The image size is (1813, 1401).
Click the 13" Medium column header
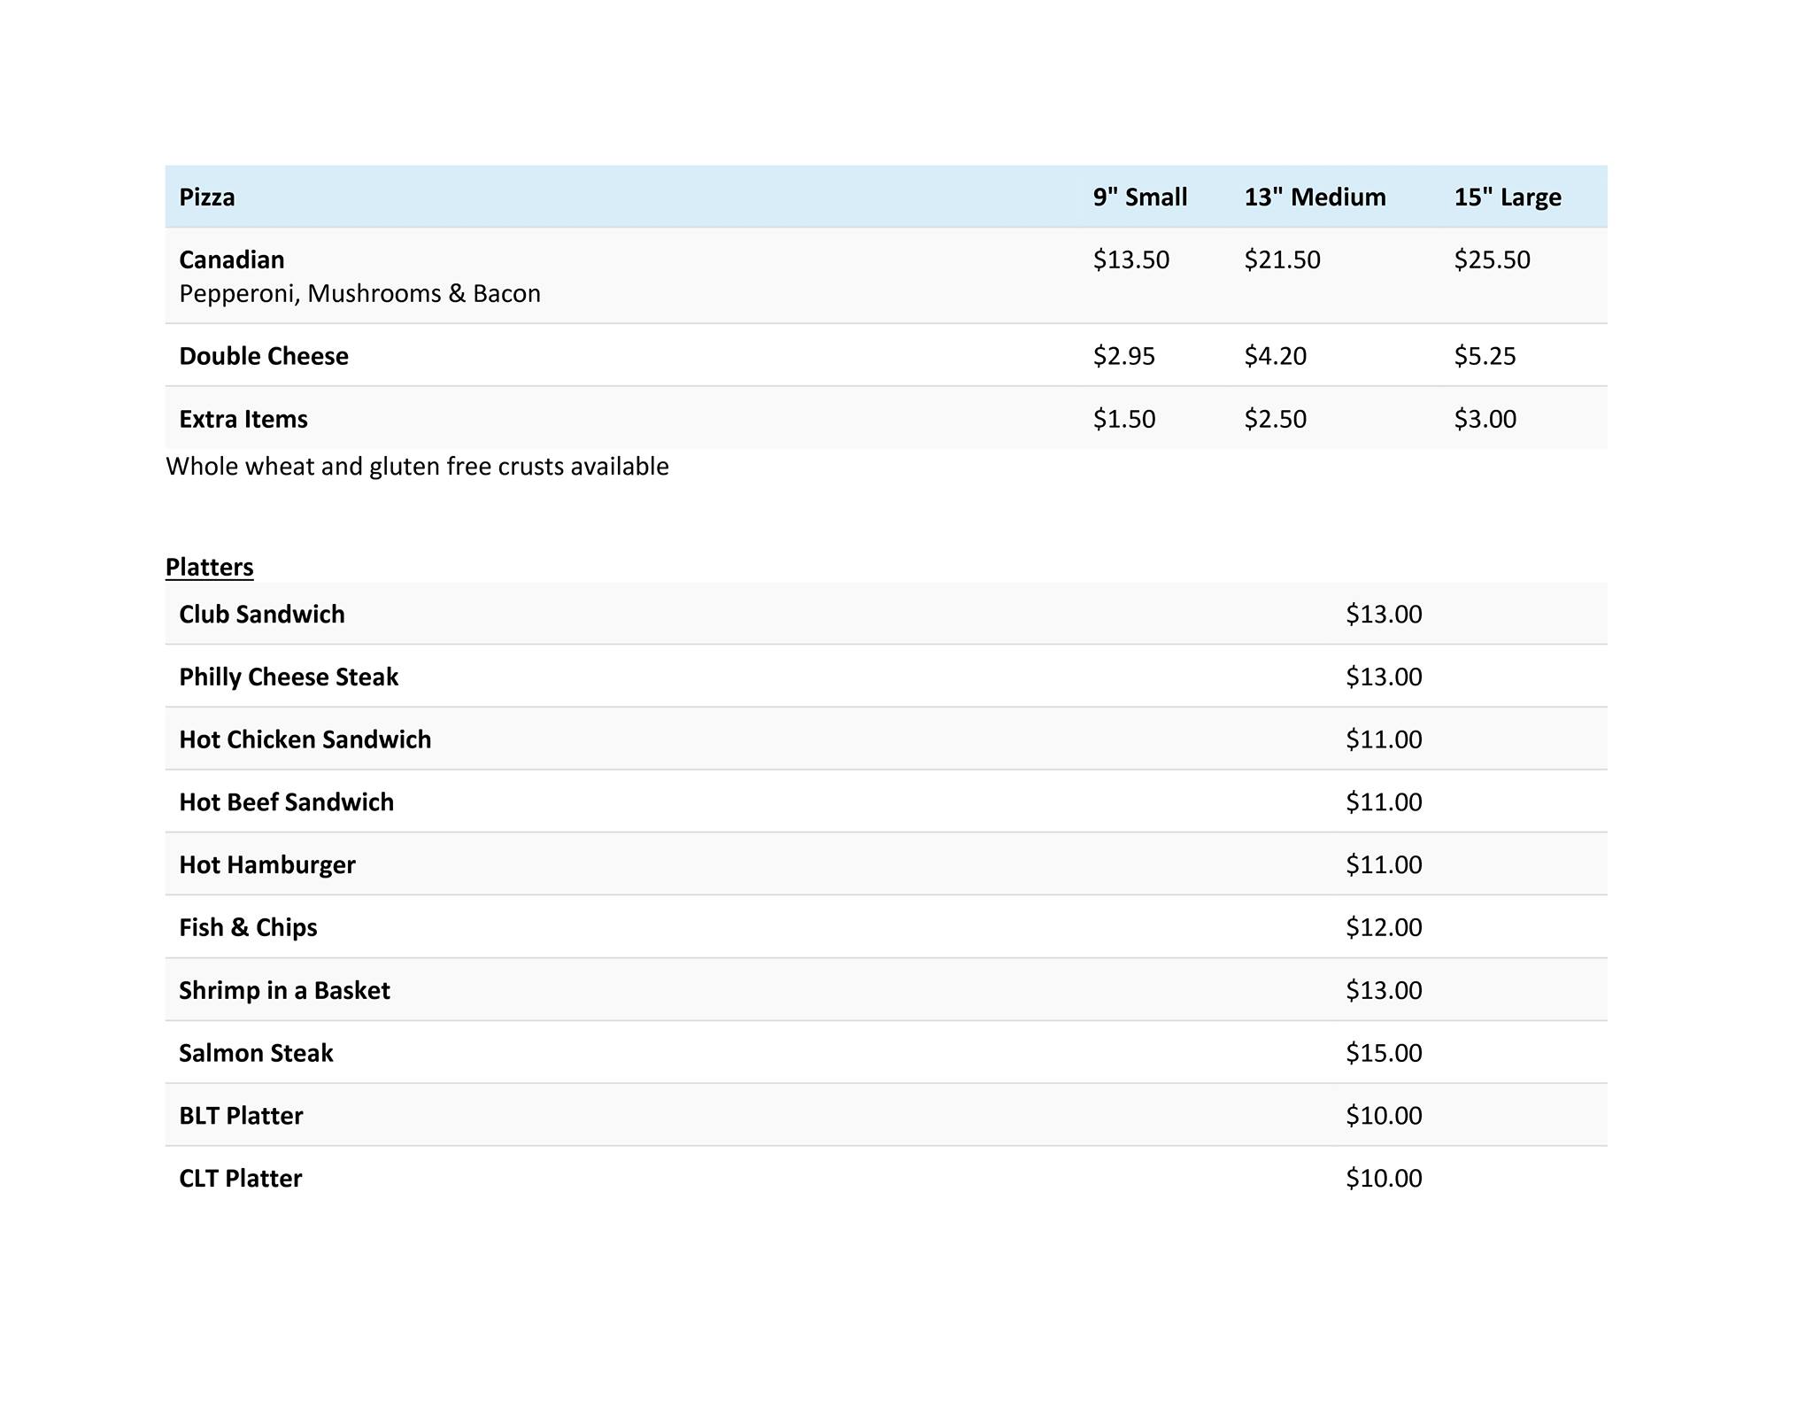coord(1315,197)
